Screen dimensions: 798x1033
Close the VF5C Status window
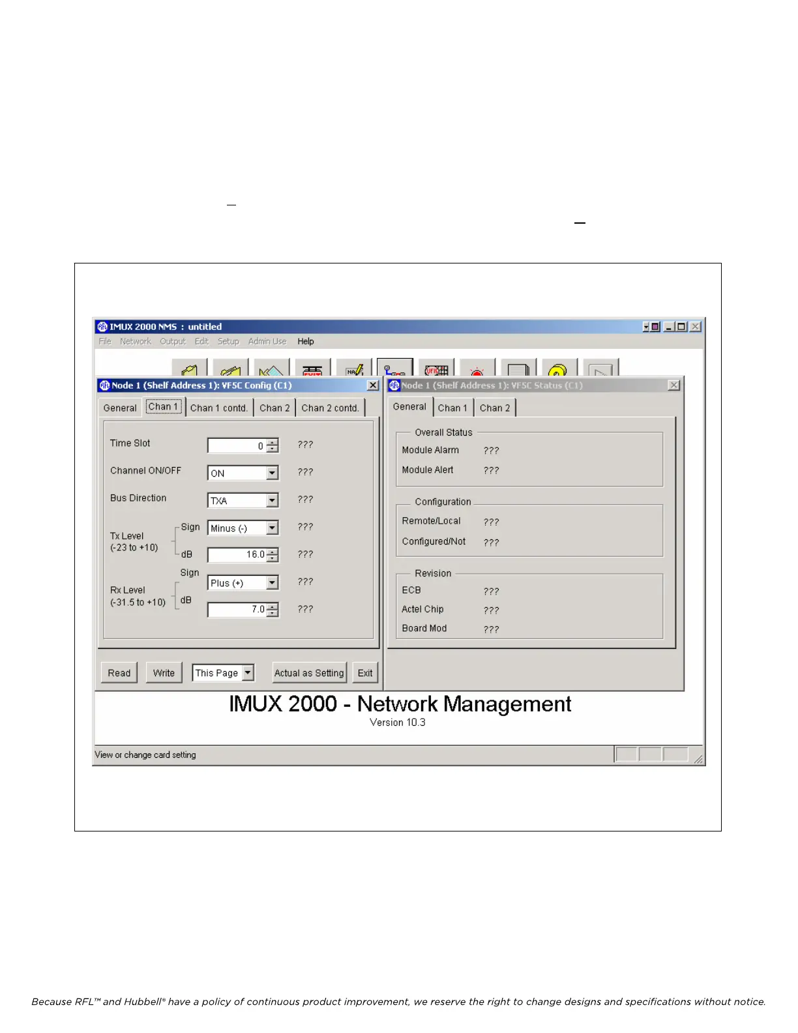[x=674, y=385]
